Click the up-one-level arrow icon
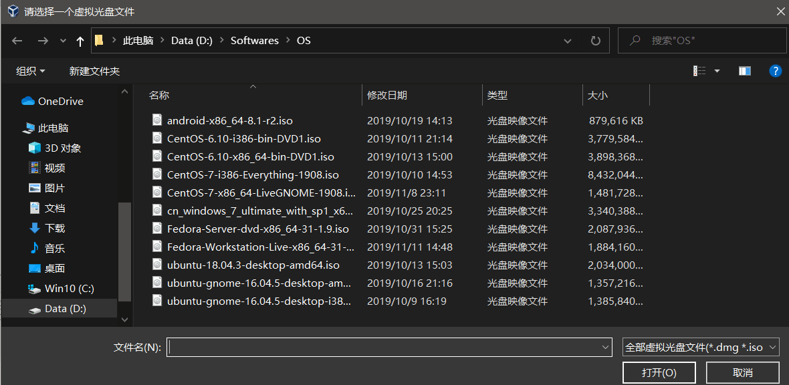789x385 pixels. coord(80,41)
